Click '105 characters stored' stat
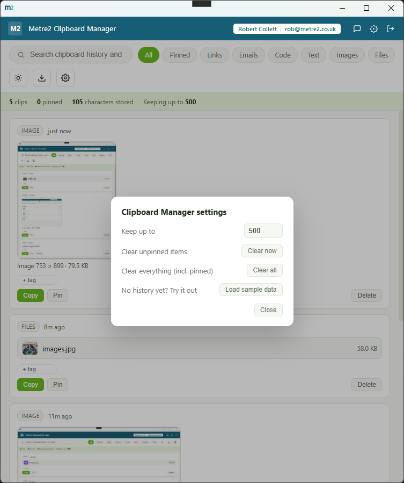The width and height of the screenshot is (404, 483). [102, 102]
